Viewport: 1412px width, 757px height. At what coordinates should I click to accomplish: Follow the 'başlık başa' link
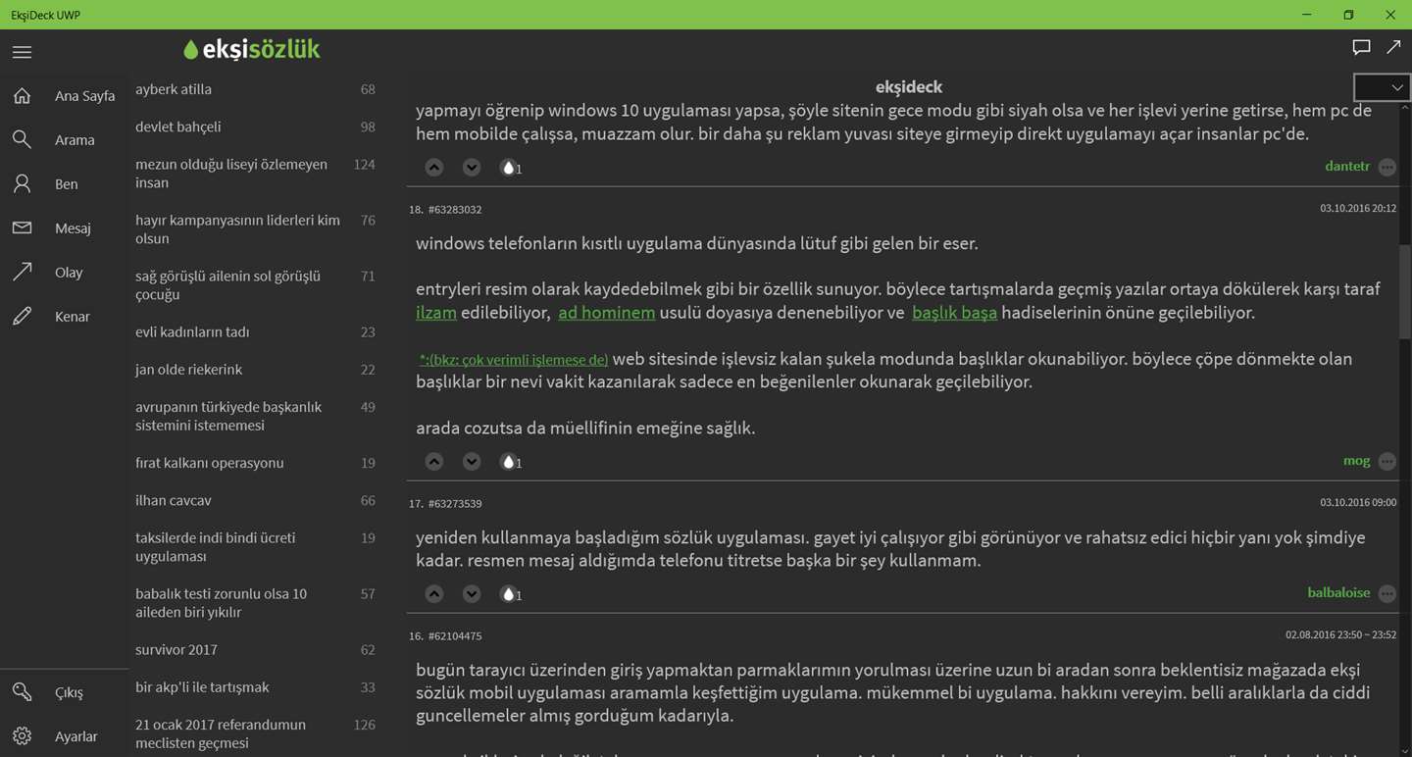tap(954, 313)
